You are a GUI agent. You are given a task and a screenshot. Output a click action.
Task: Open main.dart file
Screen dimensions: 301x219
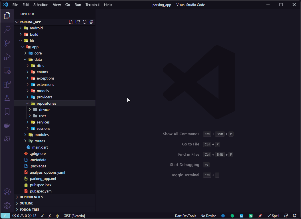point(55,147)
